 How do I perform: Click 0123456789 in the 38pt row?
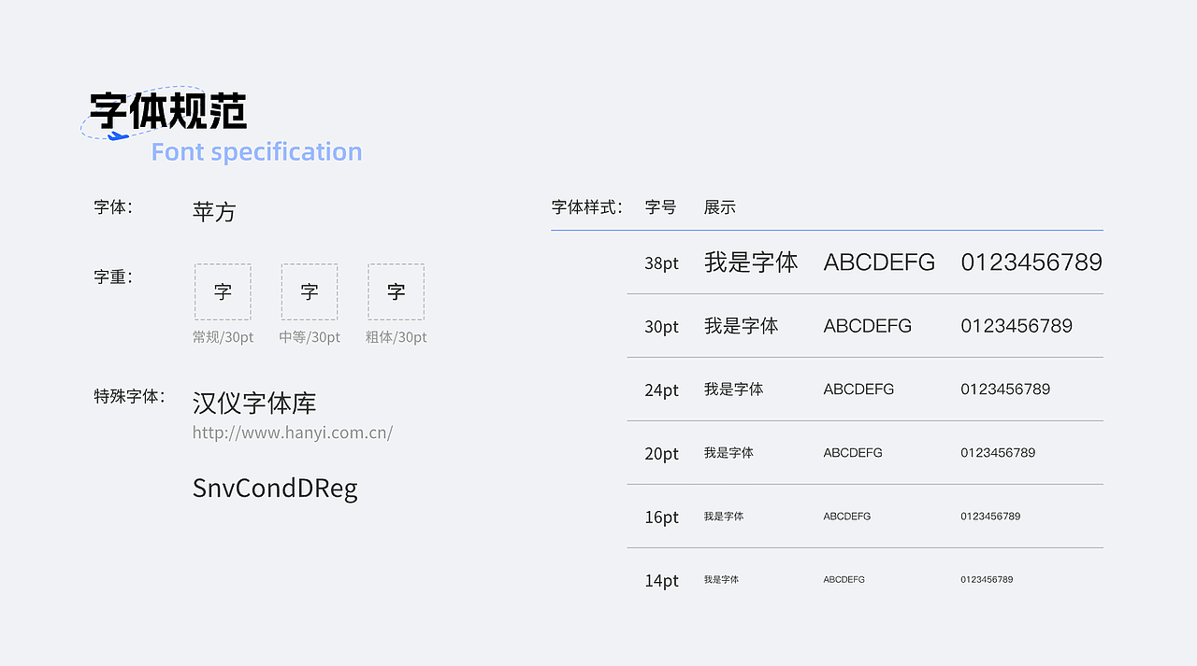tap(1031, 262)
